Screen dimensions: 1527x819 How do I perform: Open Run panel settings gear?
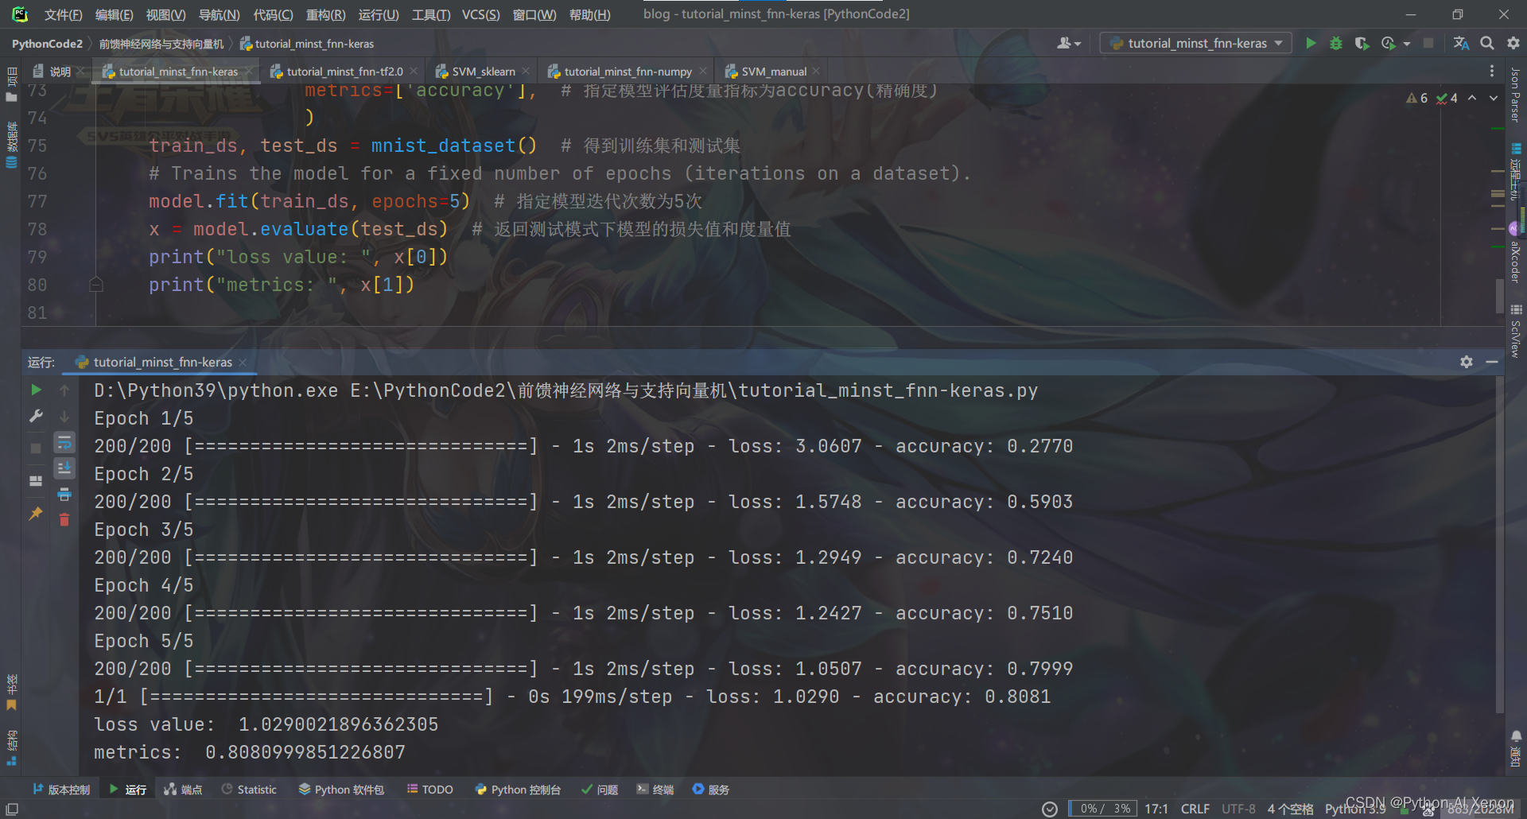(x=1467, y=362)
